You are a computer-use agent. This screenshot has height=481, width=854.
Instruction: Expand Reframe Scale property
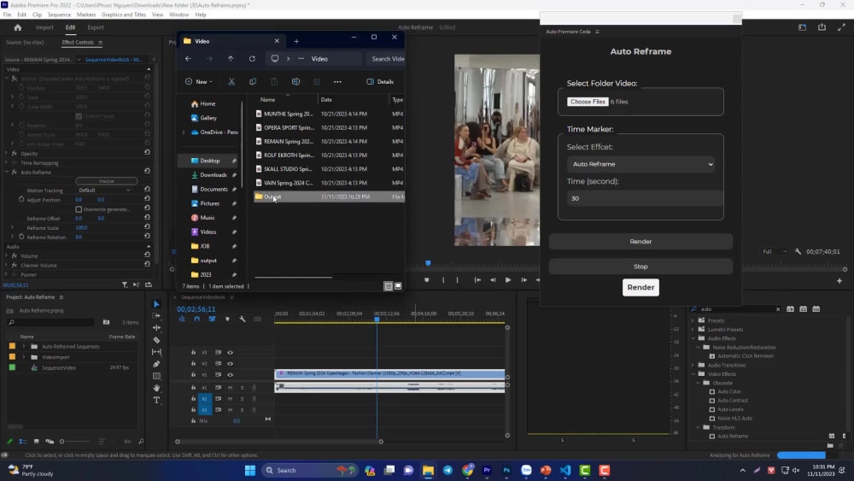(x=13, y=228)
